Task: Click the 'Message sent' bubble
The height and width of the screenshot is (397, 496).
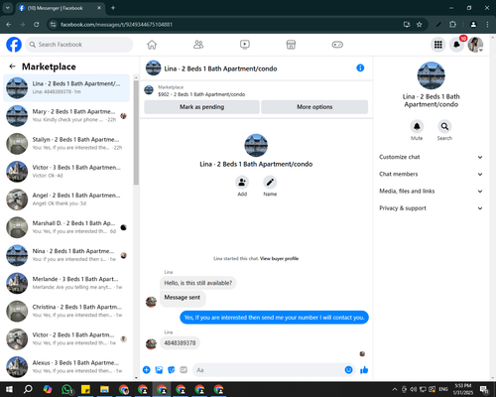Action: click(x=183, y=298)
